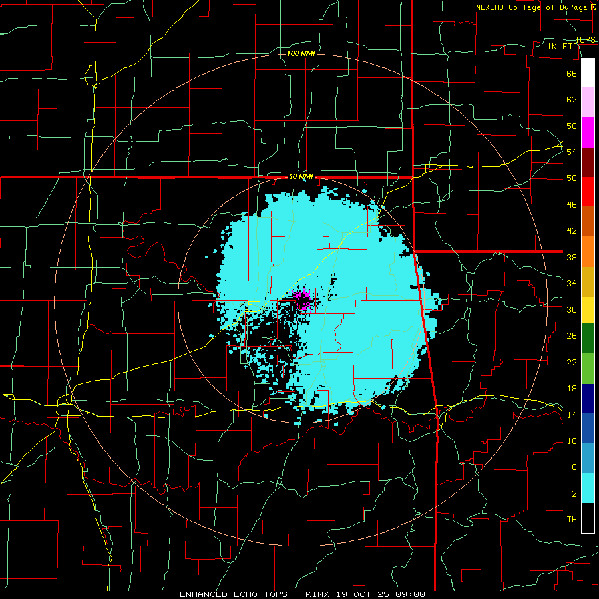Click the '26' legend value
The width and height of the screenshot is (599, 599).
[x=572, y=336]
